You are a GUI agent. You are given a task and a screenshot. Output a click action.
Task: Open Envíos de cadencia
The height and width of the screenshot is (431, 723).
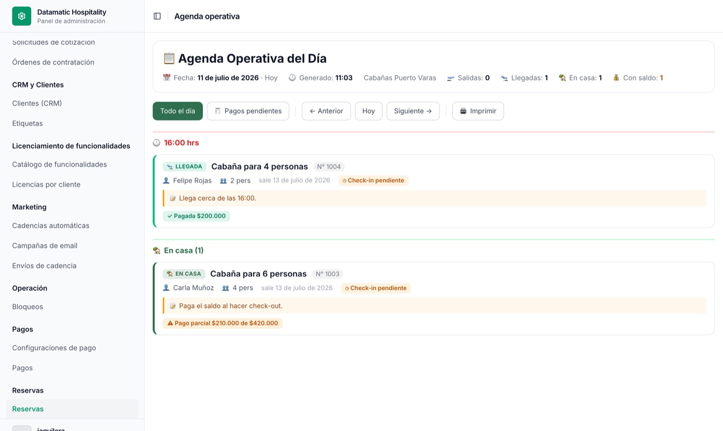point(44,266)
